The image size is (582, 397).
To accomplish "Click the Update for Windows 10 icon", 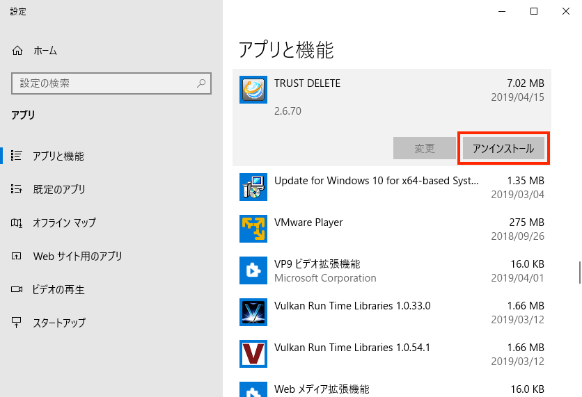I will (253, 187).
